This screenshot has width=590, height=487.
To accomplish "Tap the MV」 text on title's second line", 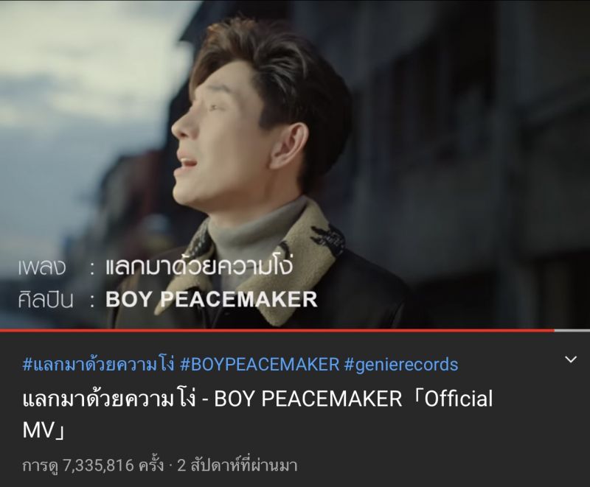I will point(44,430).
